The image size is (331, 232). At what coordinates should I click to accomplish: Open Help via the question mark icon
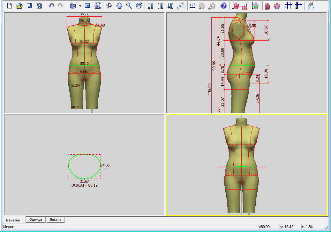click(224, 5)
